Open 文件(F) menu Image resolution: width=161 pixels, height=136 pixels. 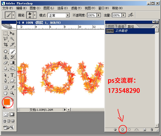click(x=8, y=8)
